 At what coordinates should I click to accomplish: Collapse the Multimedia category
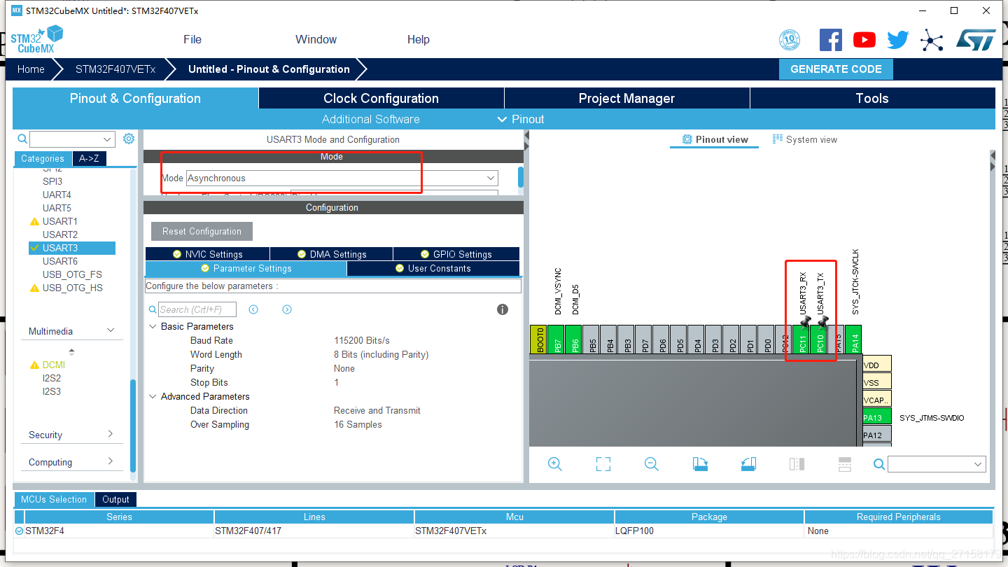pos(110,330)
